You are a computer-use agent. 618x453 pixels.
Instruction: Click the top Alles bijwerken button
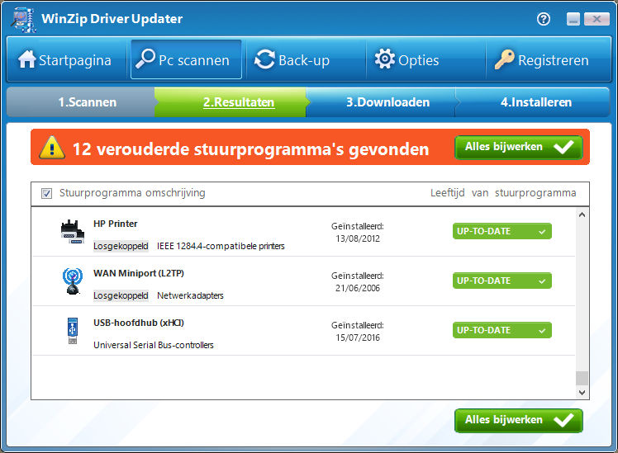(519, 147)
